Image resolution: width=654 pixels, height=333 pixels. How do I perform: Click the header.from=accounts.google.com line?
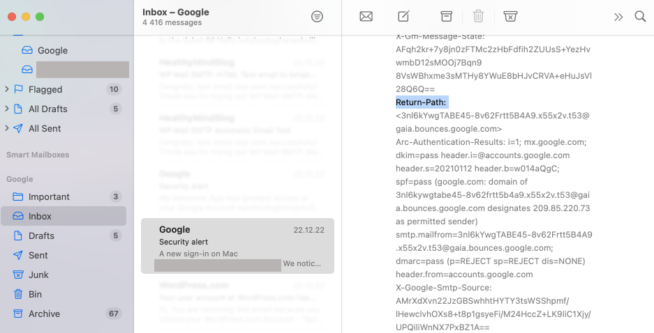click(x=464, y=274)
